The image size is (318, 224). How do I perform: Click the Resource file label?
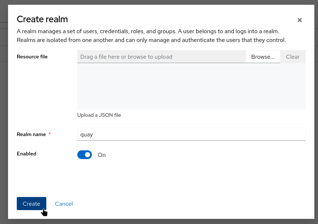click(x=32, y=57)
